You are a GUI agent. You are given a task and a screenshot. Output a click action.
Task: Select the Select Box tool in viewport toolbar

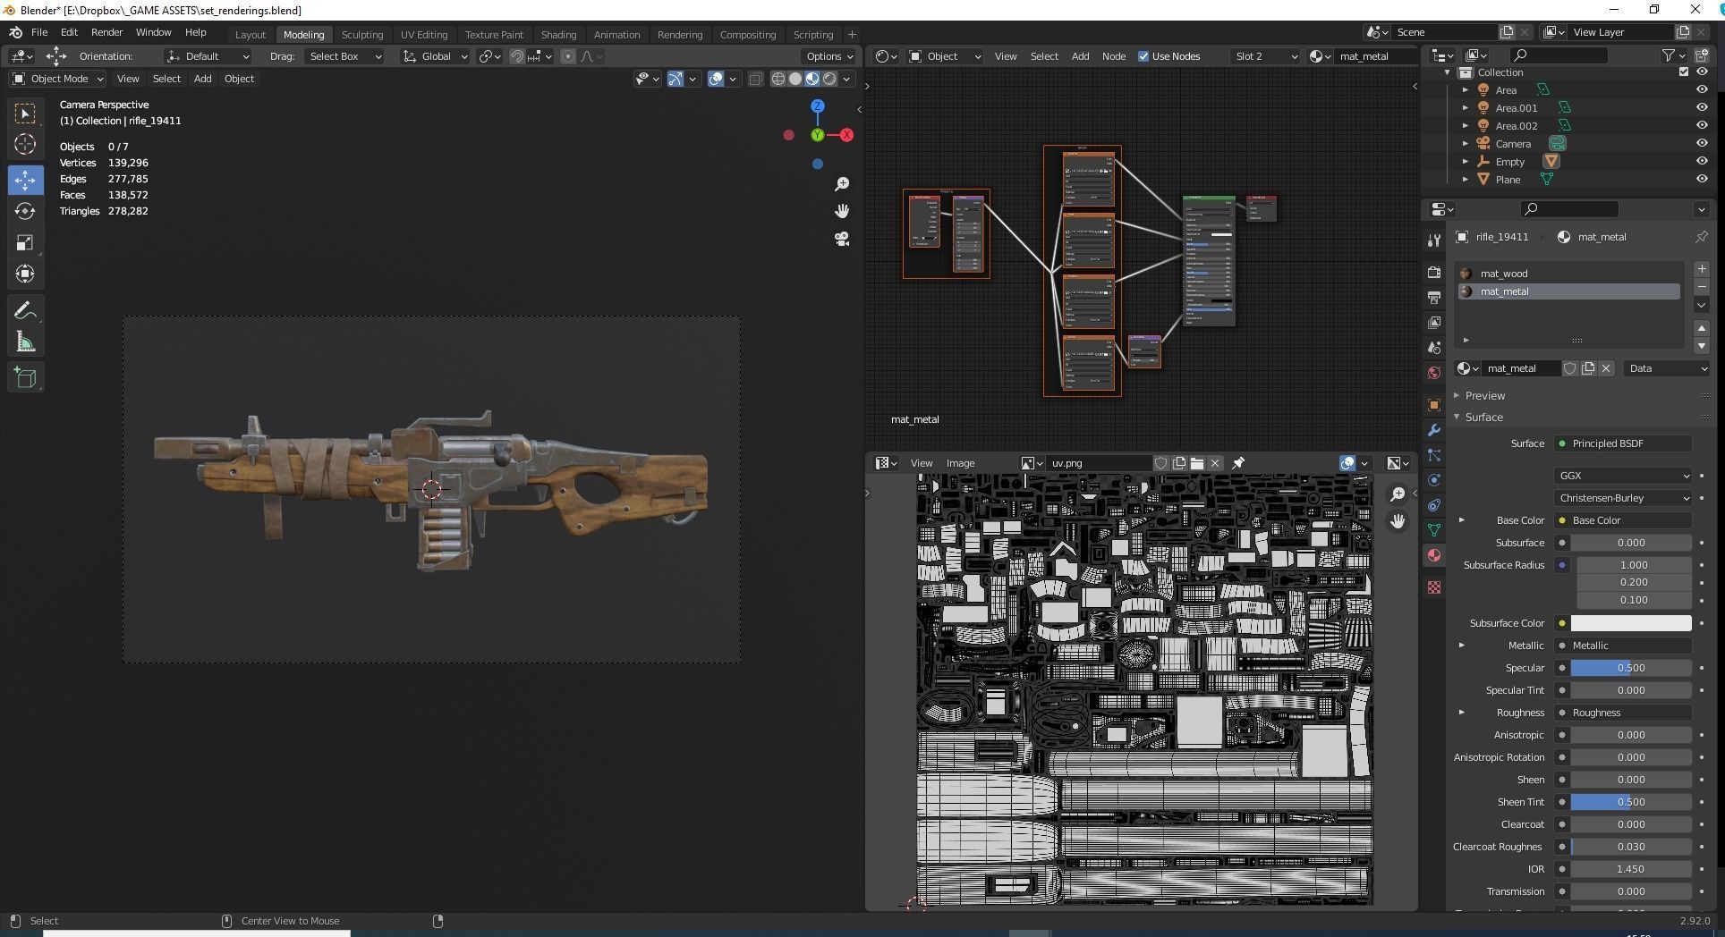(x=25, y=114)
